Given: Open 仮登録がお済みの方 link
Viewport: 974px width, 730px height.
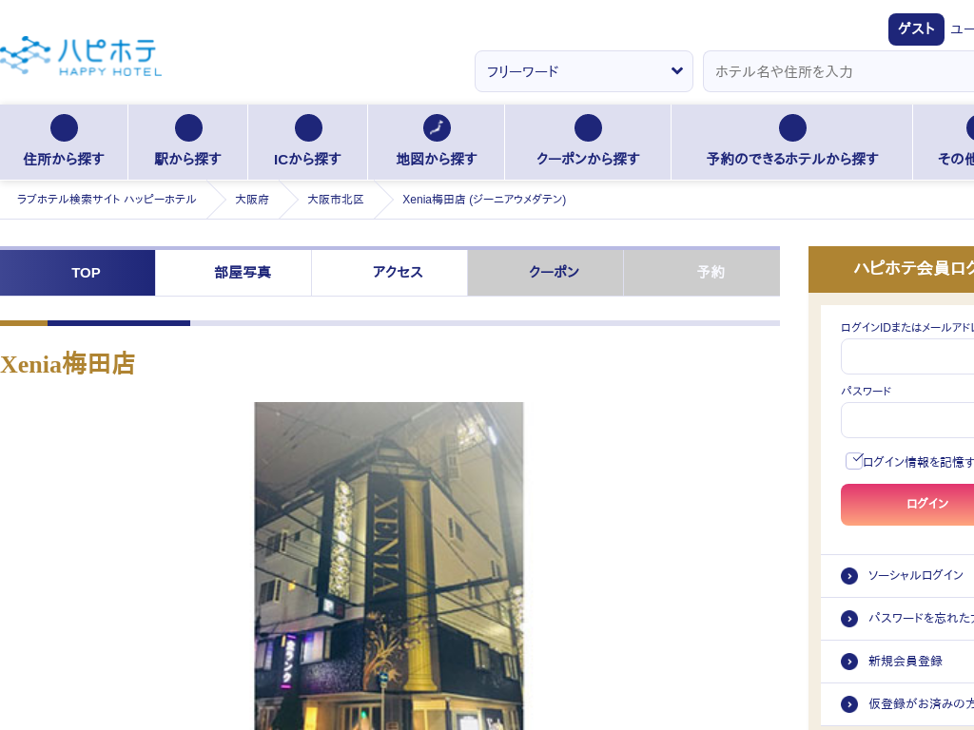Looking at the screenshot, I should pos(921,703).
